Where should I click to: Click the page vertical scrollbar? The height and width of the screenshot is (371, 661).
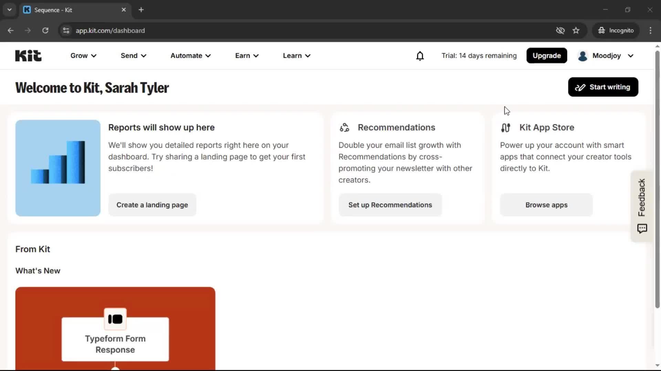click(x=657, y=179)
